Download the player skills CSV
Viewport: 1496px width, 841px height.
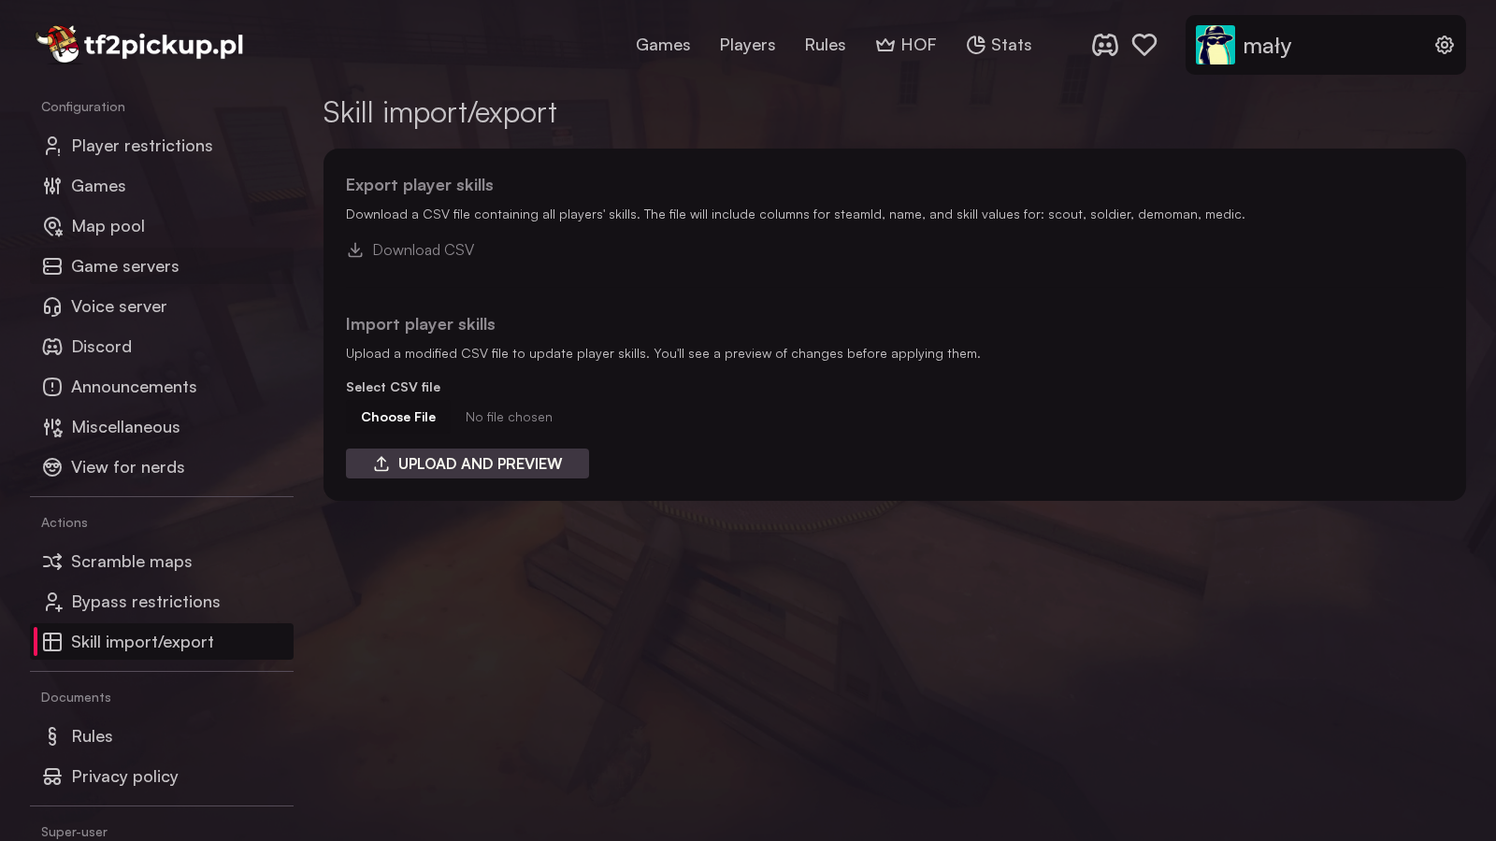pos(410,249)
